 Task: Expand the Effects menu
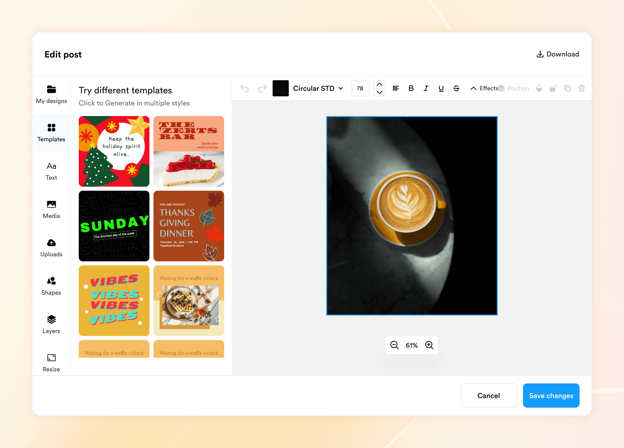coord(484,88)
